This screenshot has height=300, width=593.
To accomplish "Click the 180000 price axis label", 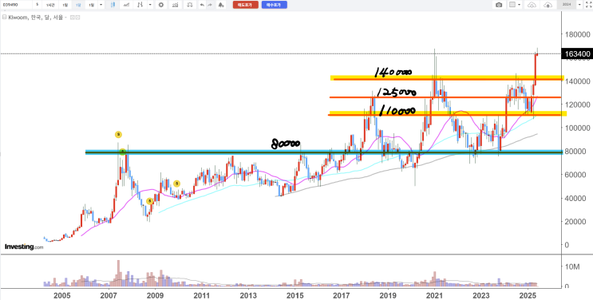I will [577, 34].
